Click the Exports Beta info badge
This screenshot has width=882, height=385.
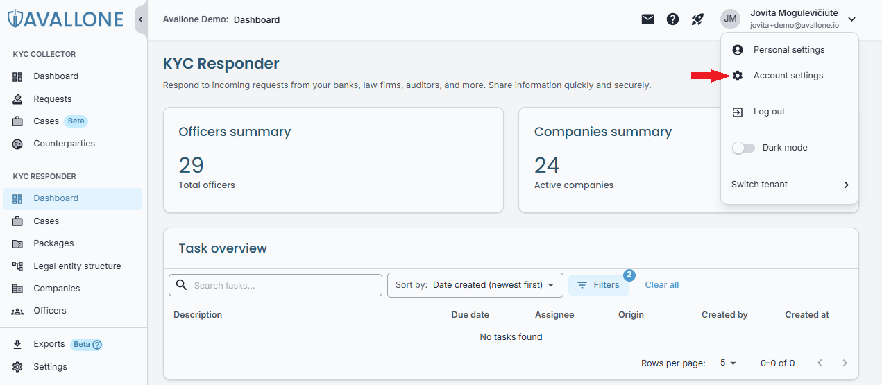[86, 344]
